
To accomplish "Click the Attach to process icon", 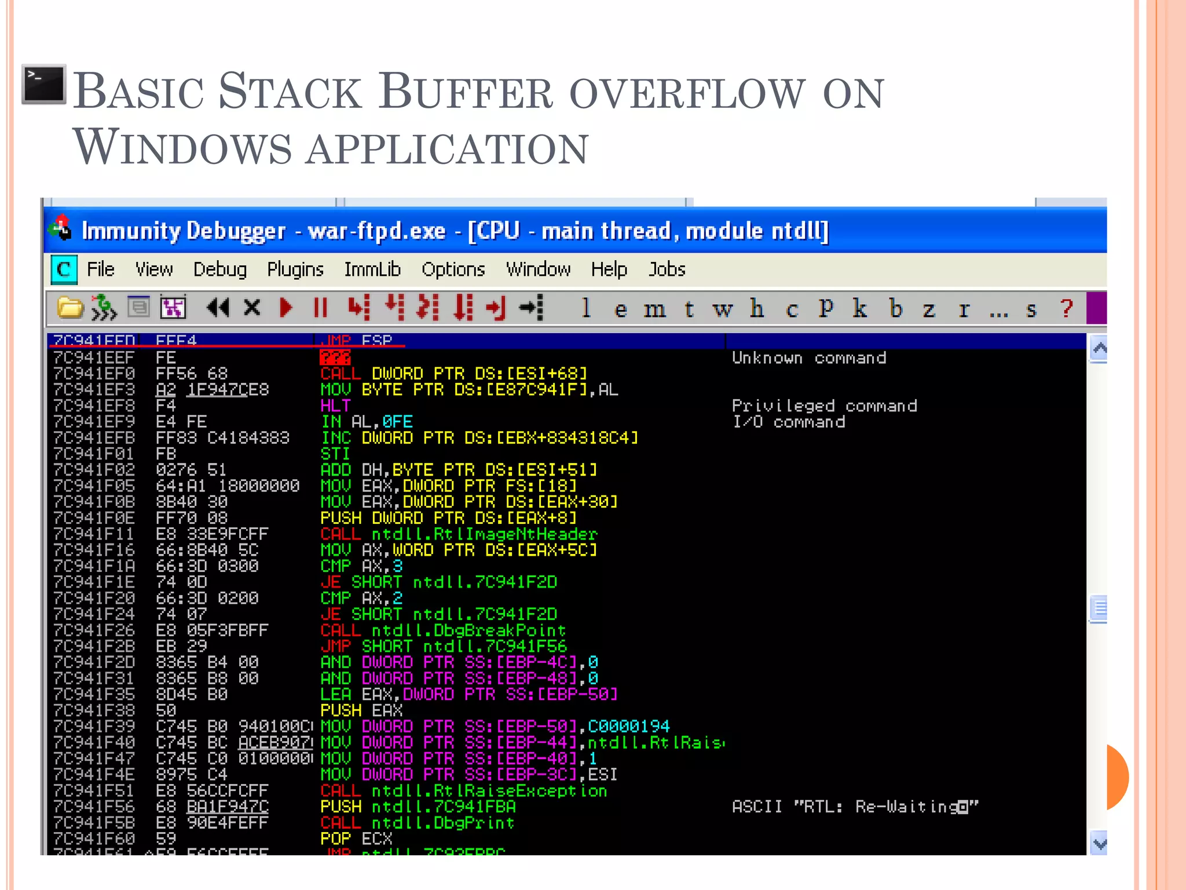I will click(104, 308).
